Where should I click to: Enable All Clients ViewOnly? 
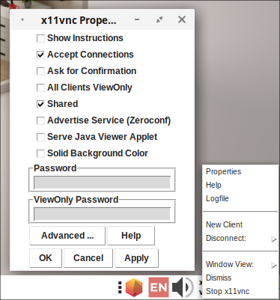(40, 88)
